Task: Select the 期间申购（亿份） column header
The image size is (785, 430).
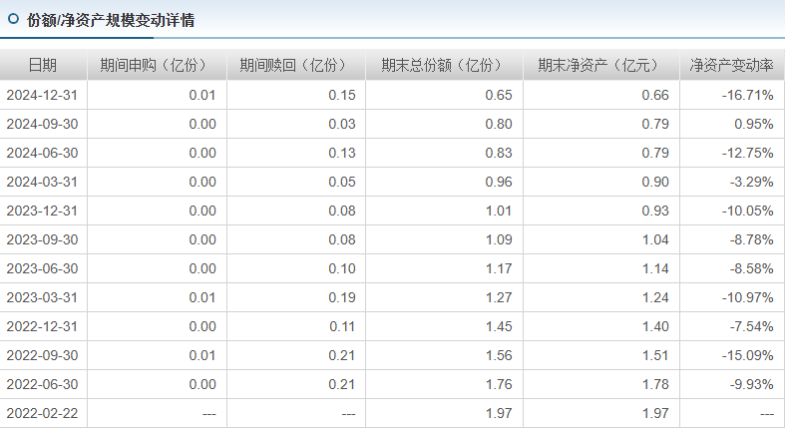Action: (x=157, y=66)
